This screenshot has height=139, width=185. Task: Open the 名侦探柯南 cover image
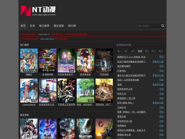click(47, 60)
